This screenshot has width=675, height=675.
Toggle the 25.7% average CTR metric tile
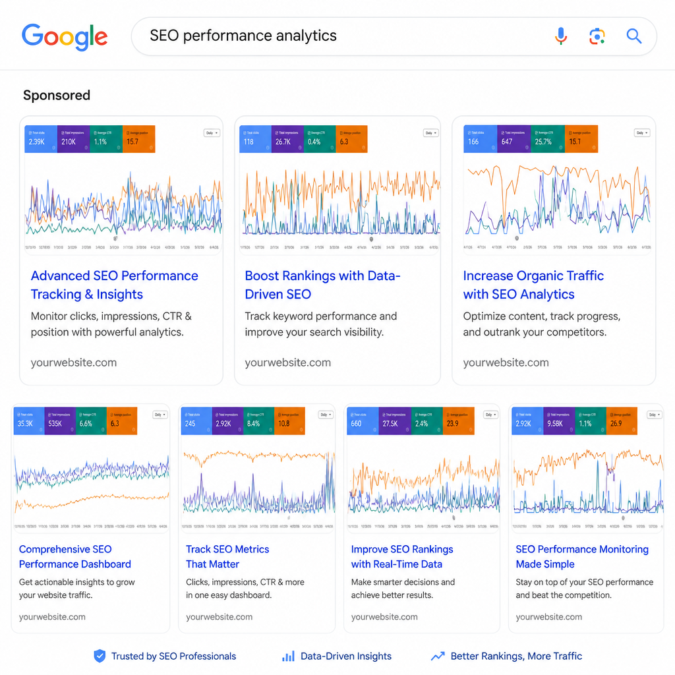coord(547,139)
